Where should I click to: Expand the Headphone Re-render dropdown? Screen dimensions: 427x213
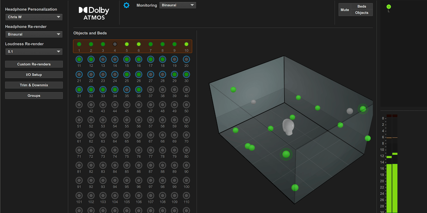click(x=34, y=34)
